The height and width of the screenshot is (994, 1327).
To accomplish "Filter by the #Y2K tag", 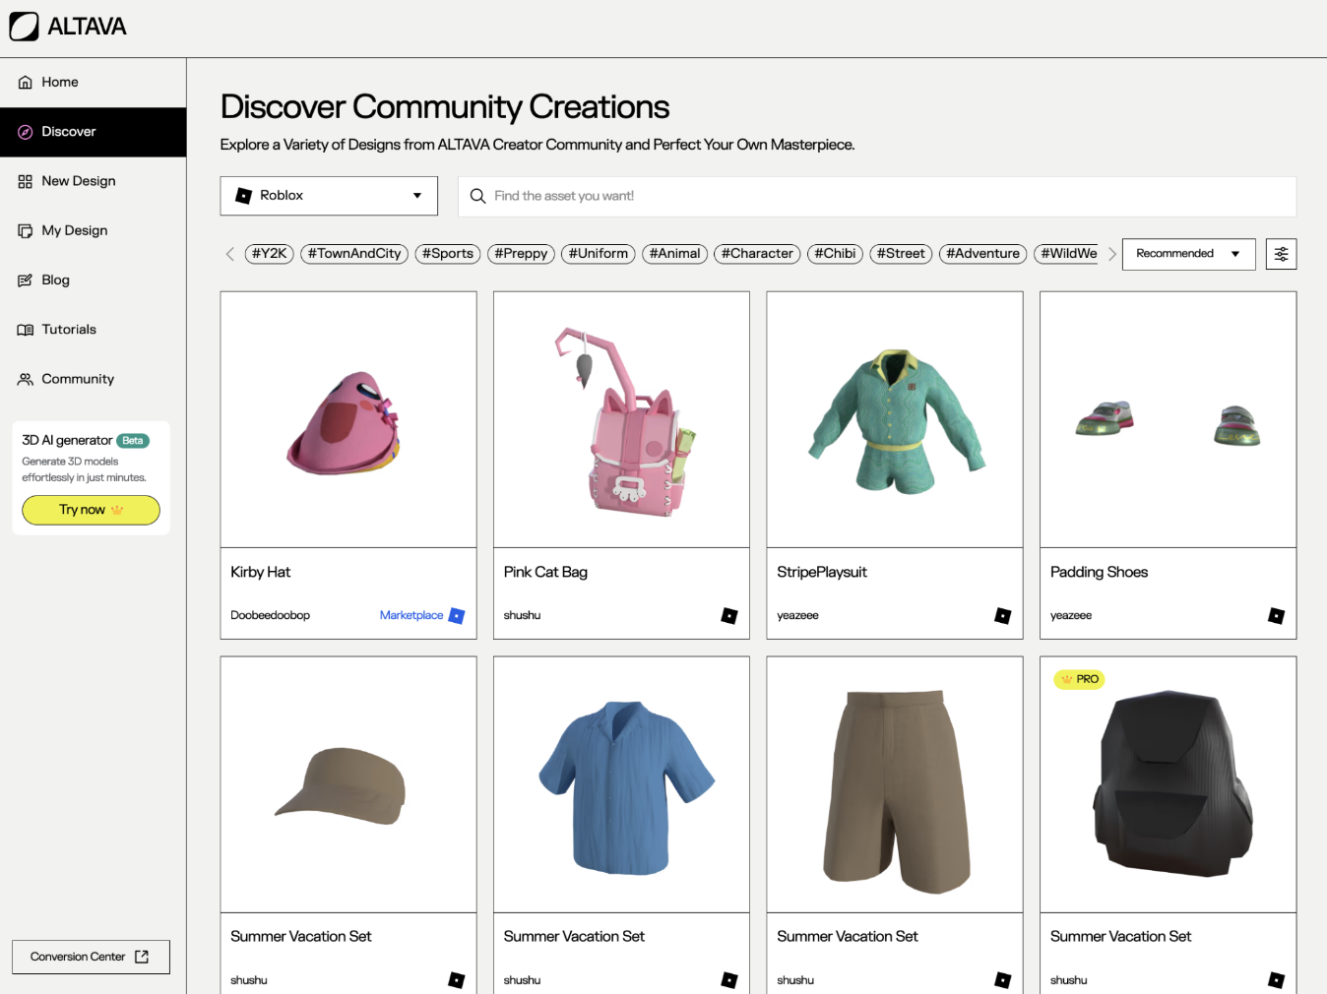I will click(x=270, y=254).
